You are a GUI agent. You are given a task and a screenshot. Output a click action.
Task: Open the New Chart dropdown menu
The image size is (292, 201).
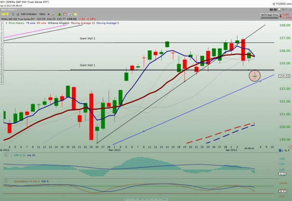[x=9, y=10]
